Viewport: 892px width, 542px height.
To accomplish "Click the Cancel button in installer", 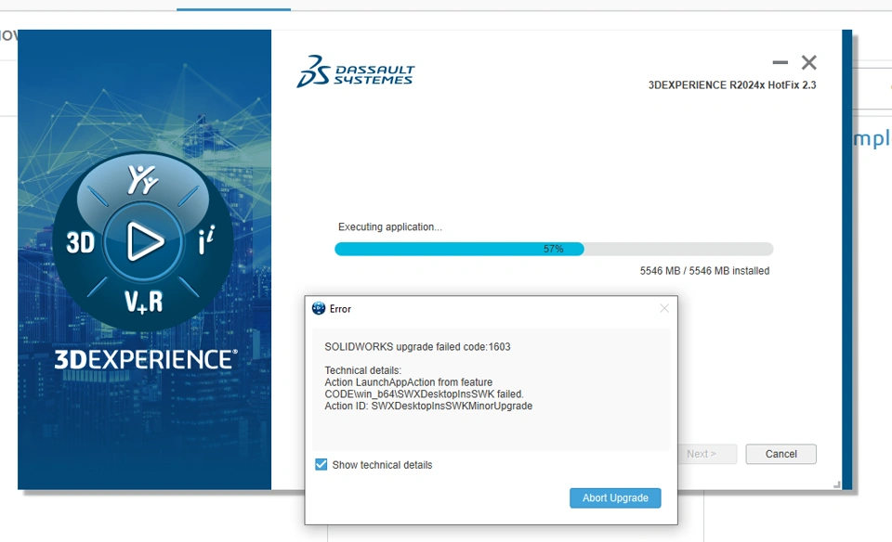I will point(780,454).
